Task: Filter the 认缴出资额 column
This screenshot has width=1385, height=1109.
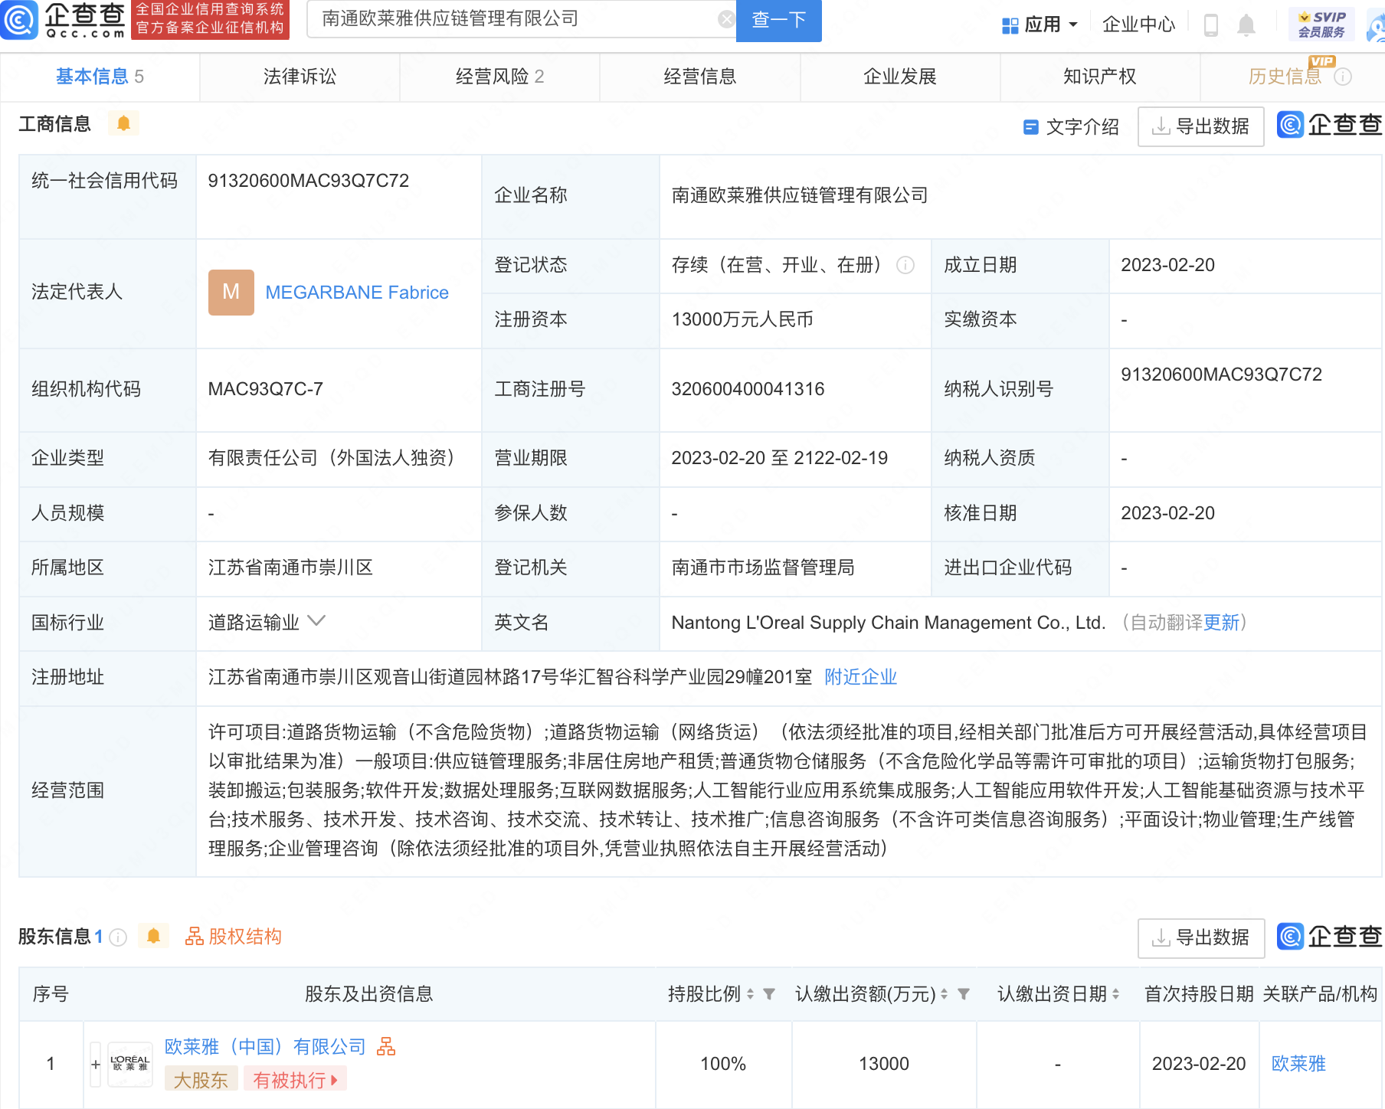Action: 964,994
